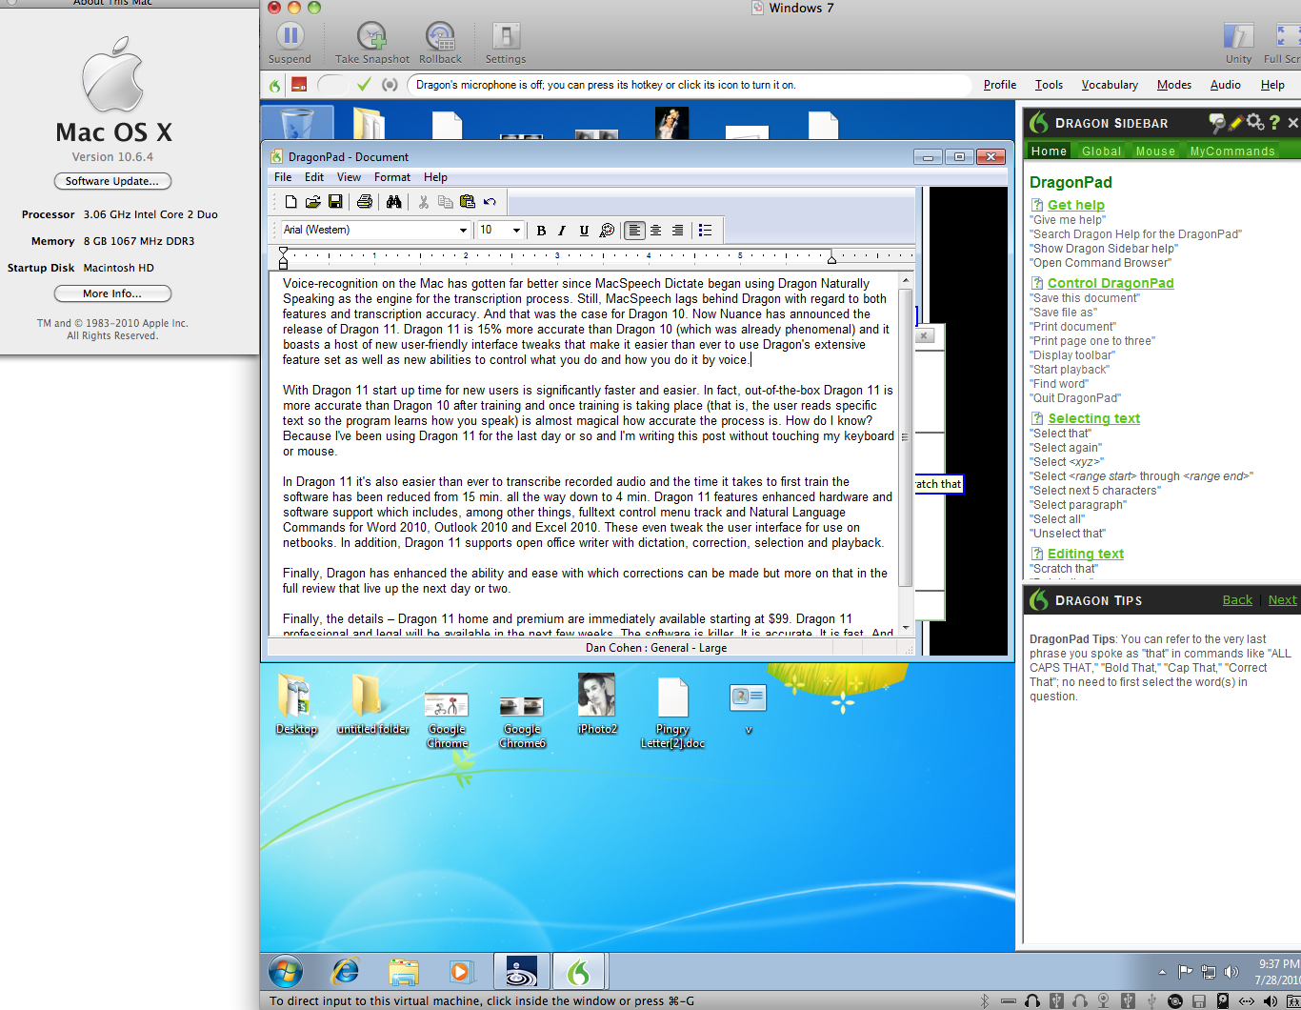Open DragonPad View menu
Viewport: 1301px width, 1010px height.
pos(349,177)
